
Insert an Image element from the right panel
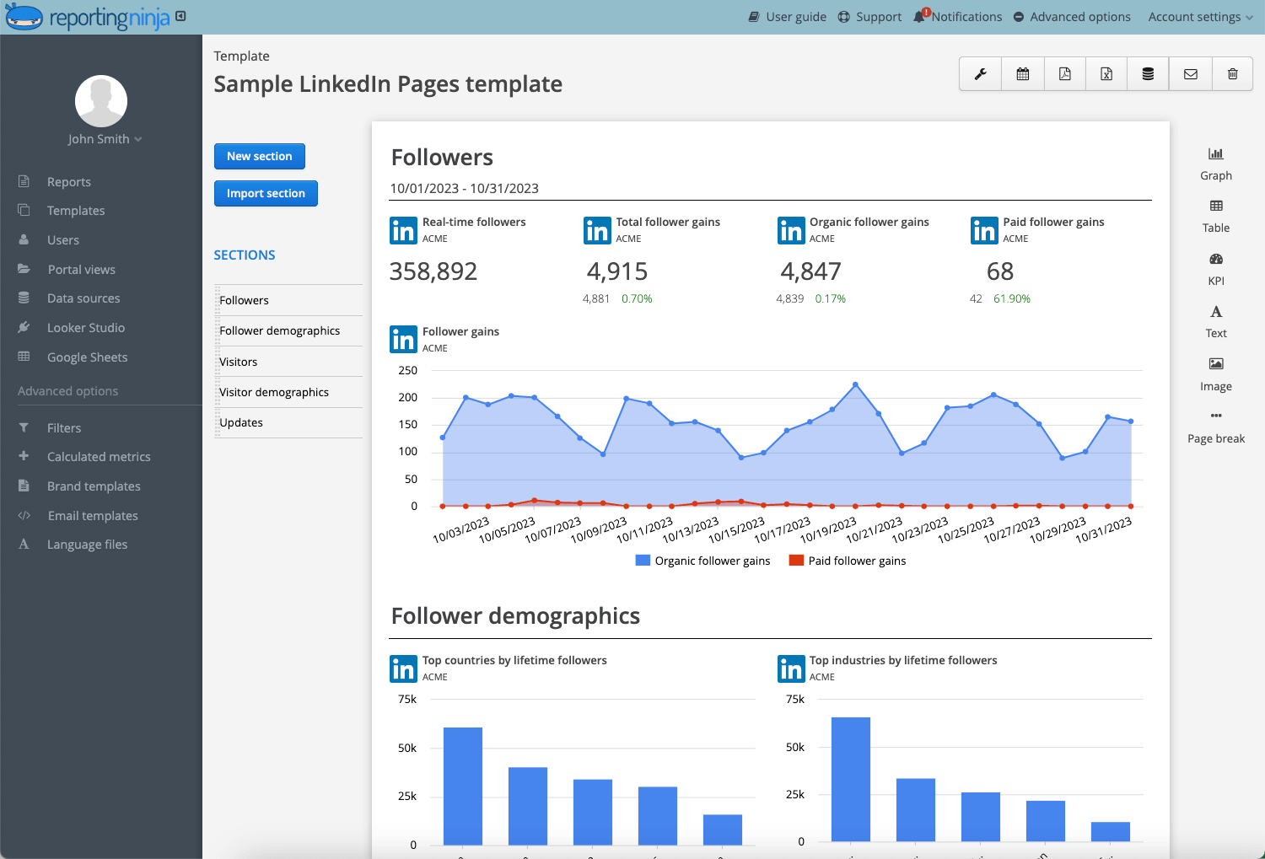(x=1215, y=375)
